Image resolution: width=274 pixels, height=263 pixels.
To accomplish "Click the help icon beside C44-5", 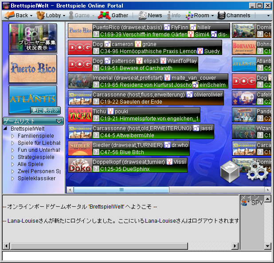I will click(x=96, y=135).
